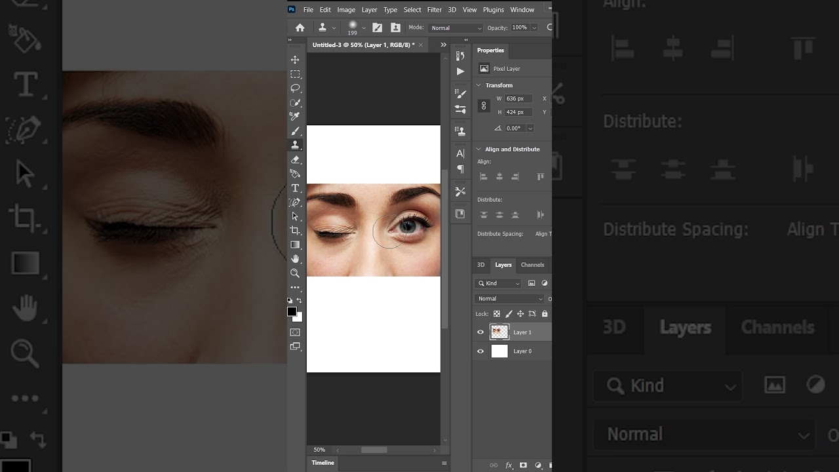The image size is (839, 472).
Task: Select the Eraser tool
Action: pos(295,159)
